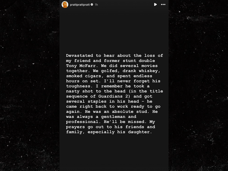Click the verified badge checkmark
The width and height of the screenshot is (228, 171).
tap(92, 5)
